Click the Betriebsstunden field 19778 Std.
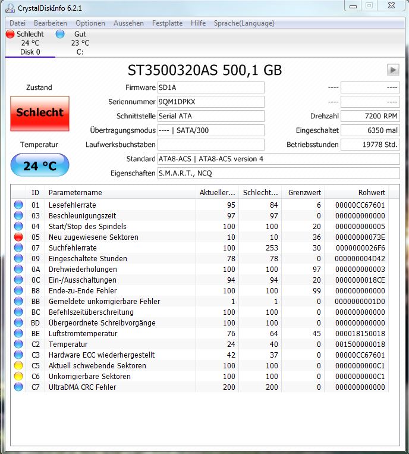 [x=370, y=144]
